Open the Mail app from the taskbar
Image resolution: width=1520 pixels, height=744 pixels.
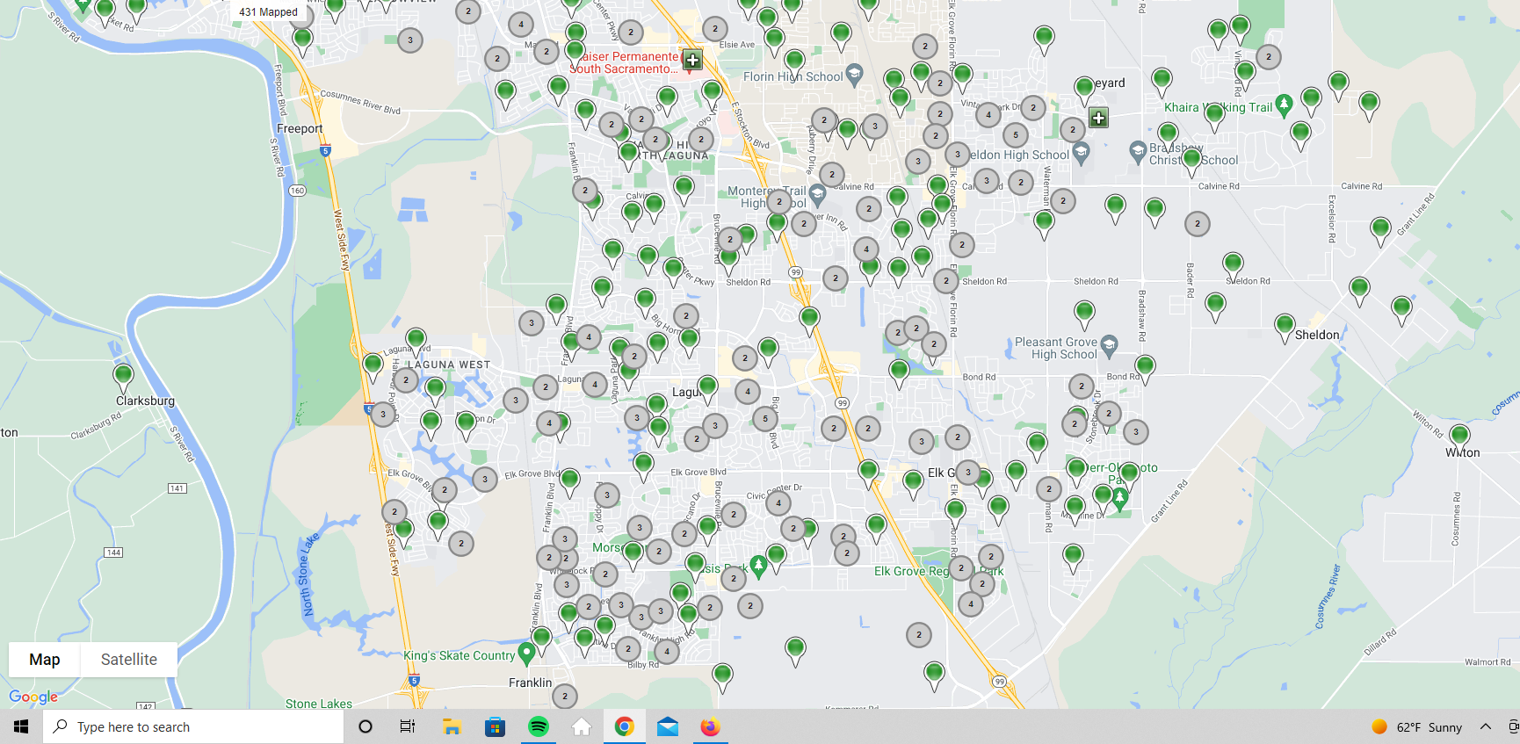tap(668, 726)
